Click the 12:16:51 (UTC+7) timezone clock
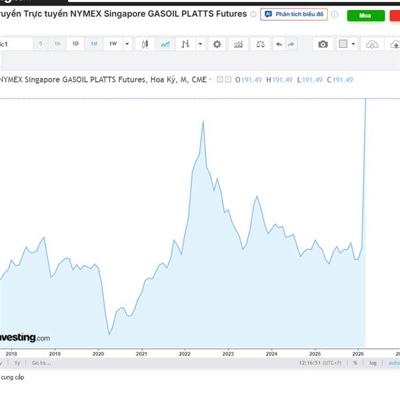The width and height of the screenshot is (400, 400). coord(320,363)
